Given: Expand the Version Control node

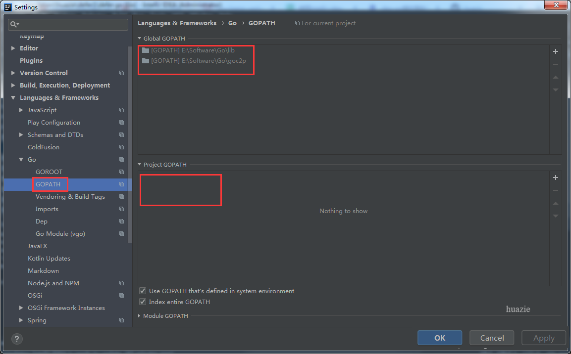Looking at the screenshot, I should coord(13,73).
